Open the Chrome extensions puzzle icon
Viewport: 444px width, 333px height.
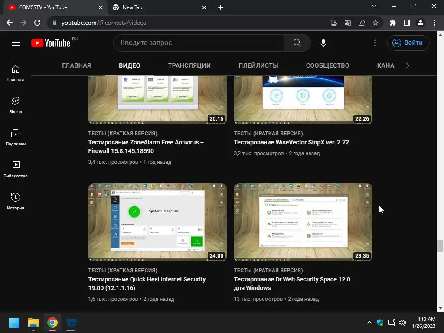pos(392,23)
